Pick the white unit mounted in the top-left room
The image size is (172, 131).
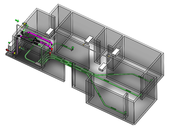coord(50,32)
